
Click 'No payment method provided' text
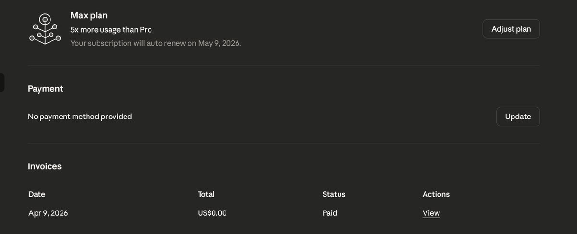pyautogui.click(x=80, y=117)
